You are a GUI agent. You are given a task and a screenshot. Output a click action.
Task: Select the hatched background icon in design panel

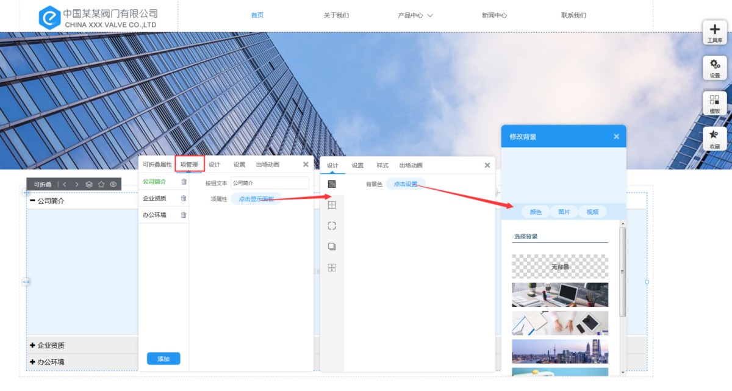click(332, 184)
